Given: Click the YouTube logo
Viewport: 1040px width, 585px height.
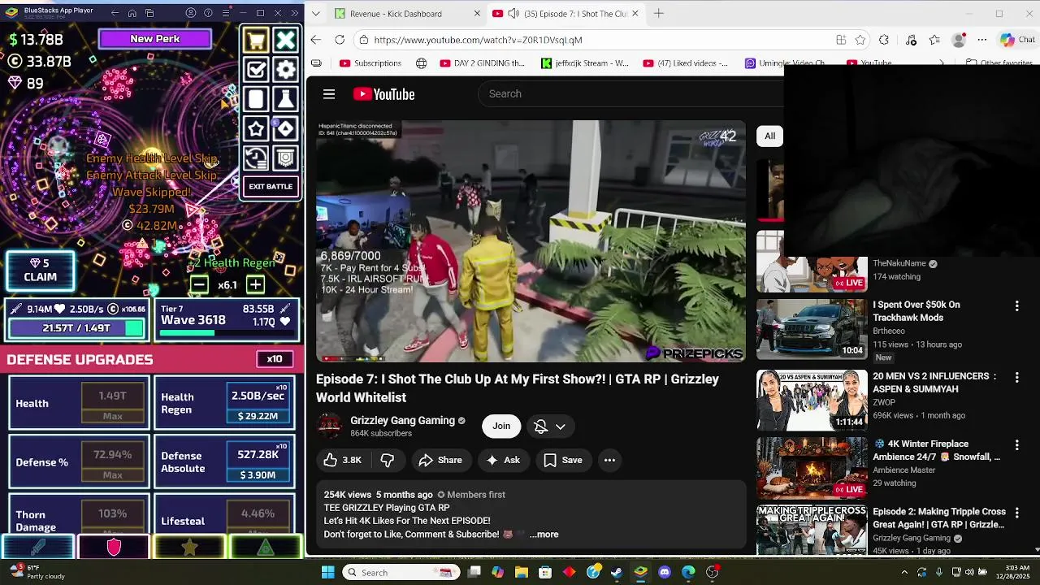Looking at the screenshot, I should pyautogui.click(x=383, y=94).
